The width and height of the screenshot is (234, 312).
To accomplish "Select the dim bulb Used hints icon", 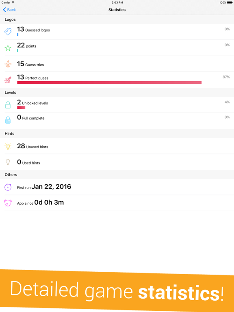I will click(8, 162).
